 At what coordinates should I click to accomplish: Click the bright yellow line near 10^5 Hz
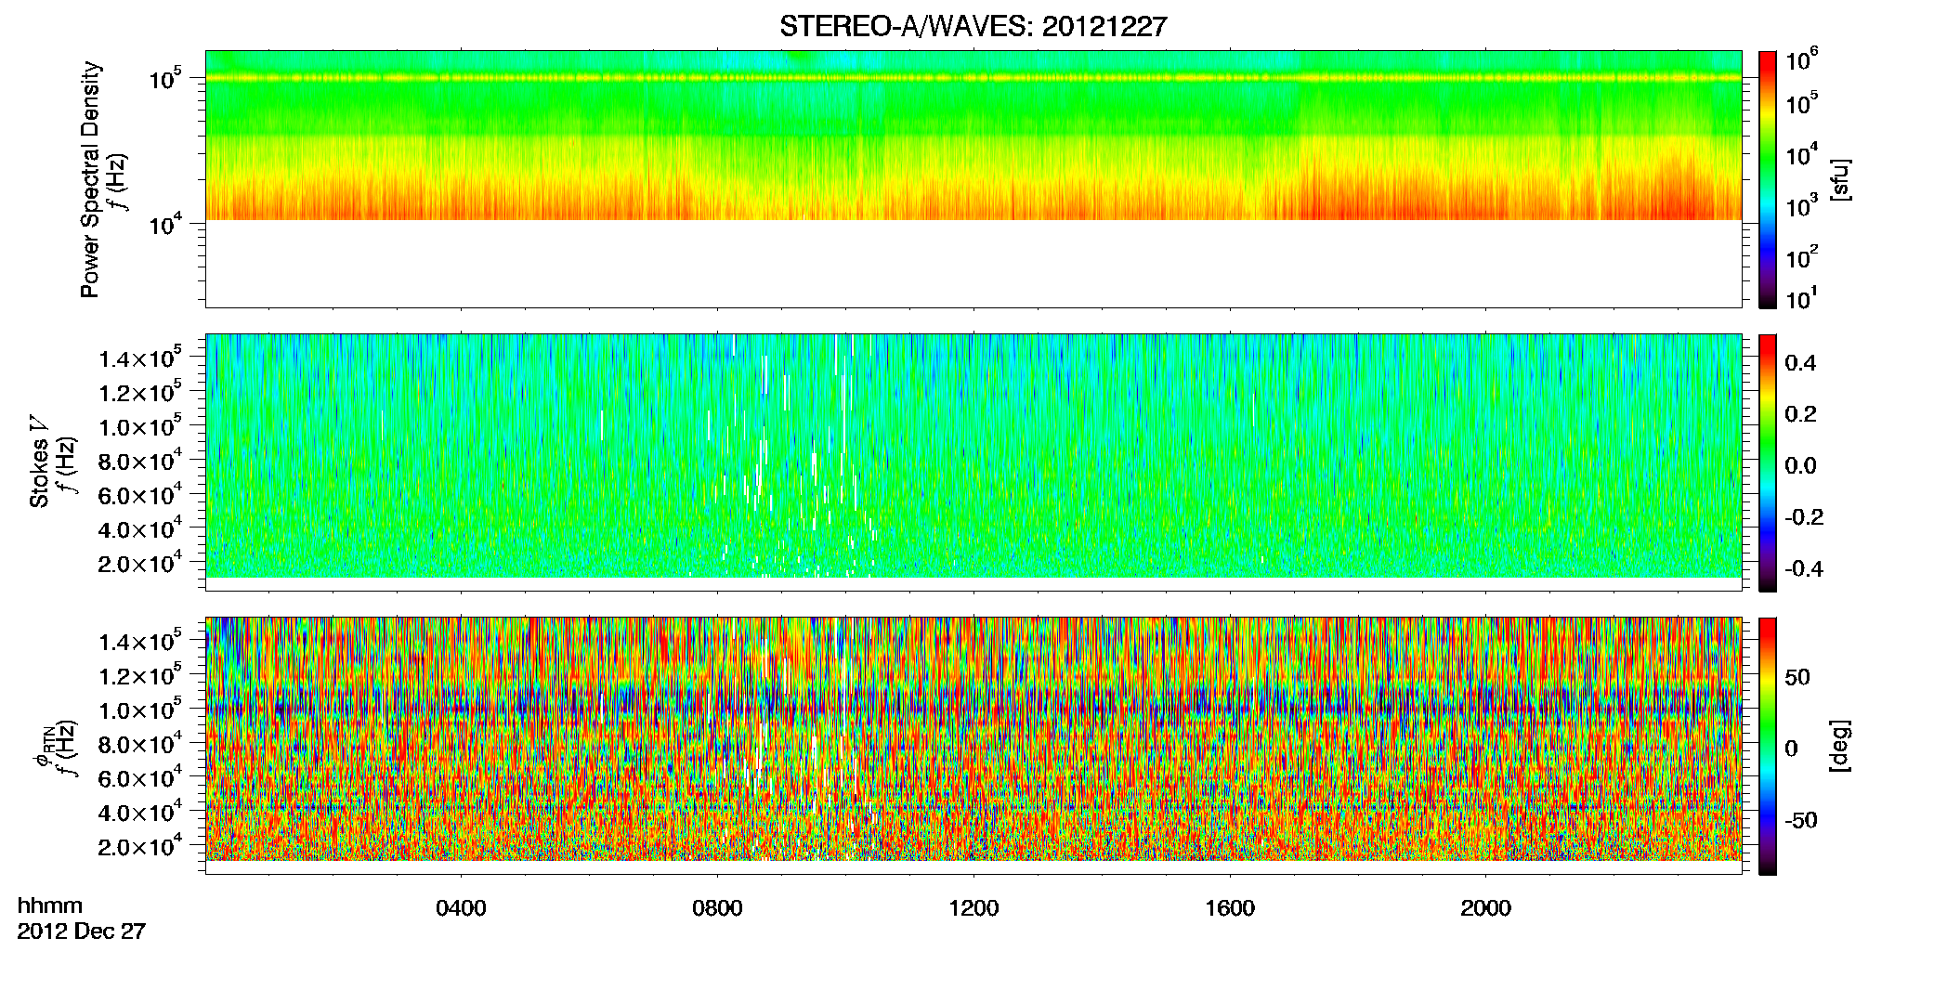(973, 79)
